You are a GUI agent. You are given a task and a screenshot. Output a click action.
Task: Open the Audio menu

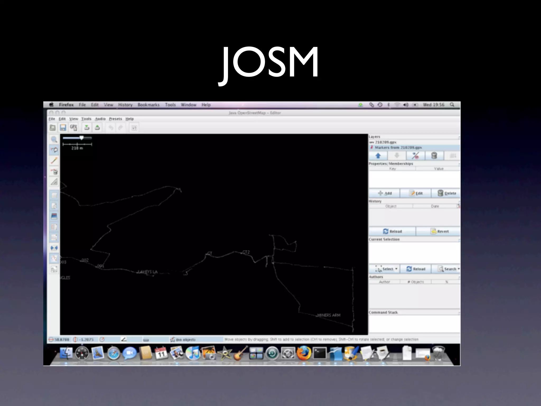click(100, 119)
